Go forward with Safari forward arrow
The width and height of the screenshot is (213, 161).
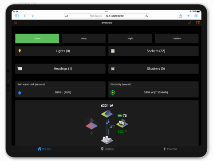33,16
